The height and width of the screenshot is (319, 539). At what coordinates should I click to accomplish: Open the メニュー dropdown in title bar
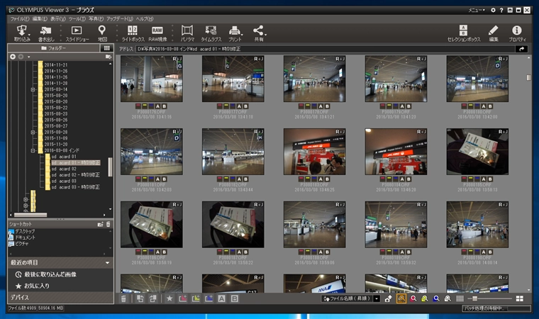click(477, 11)
